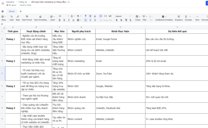Align text left
208x128 pixels.
[x=86, y=20]
